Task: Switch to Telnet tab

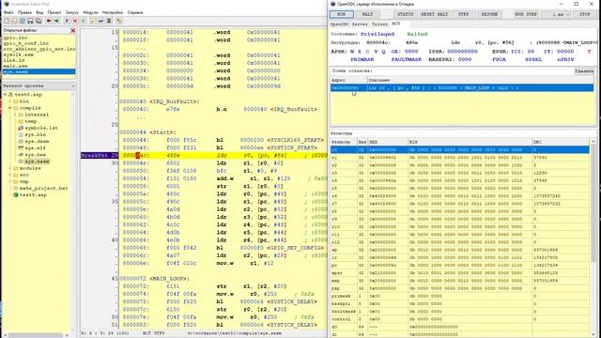Action: coord(379,23)
